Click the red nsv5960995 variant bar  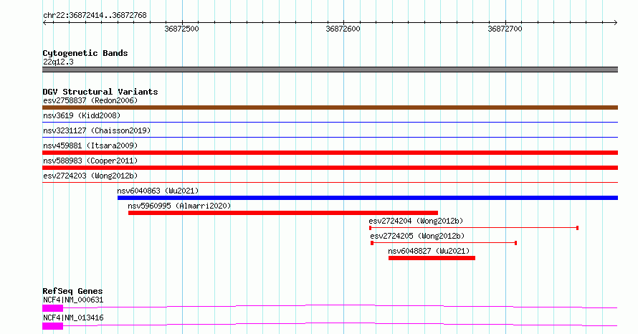(x=283, y=213)
